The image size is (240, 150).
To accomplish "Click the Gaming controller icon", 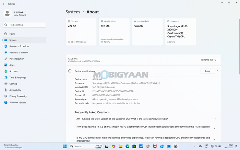I will (6, 84).
